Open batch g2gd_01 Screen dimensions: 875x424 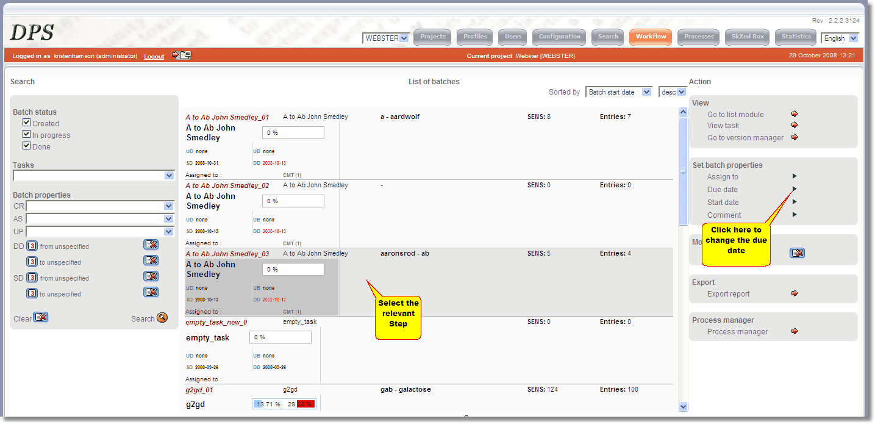click(x=199, y=390)
